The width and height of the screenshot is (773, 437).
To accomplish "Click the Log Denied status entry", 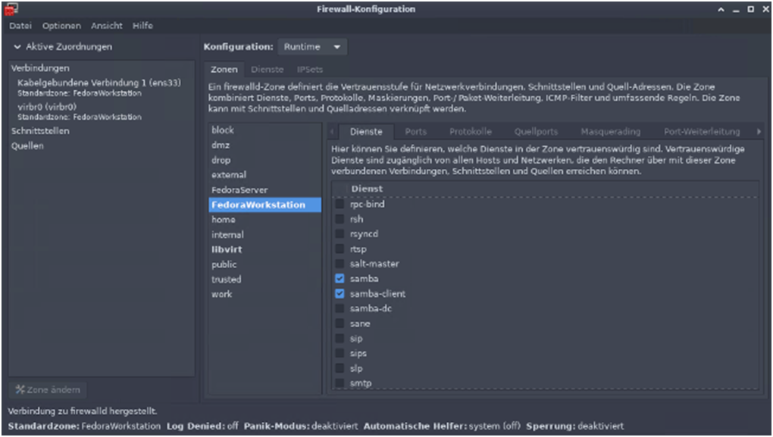I will tap(202, 426).
